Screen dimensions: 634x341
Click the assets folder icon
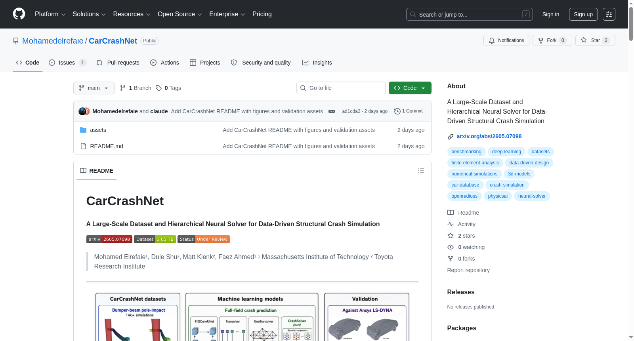[83, 130]
